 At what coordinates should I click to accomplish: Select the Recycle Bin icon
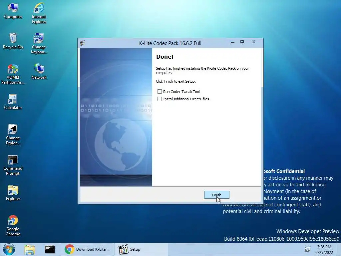point(13,41)
